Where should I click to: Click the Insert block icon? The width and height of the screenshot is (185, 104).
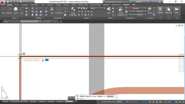point(109,10)
